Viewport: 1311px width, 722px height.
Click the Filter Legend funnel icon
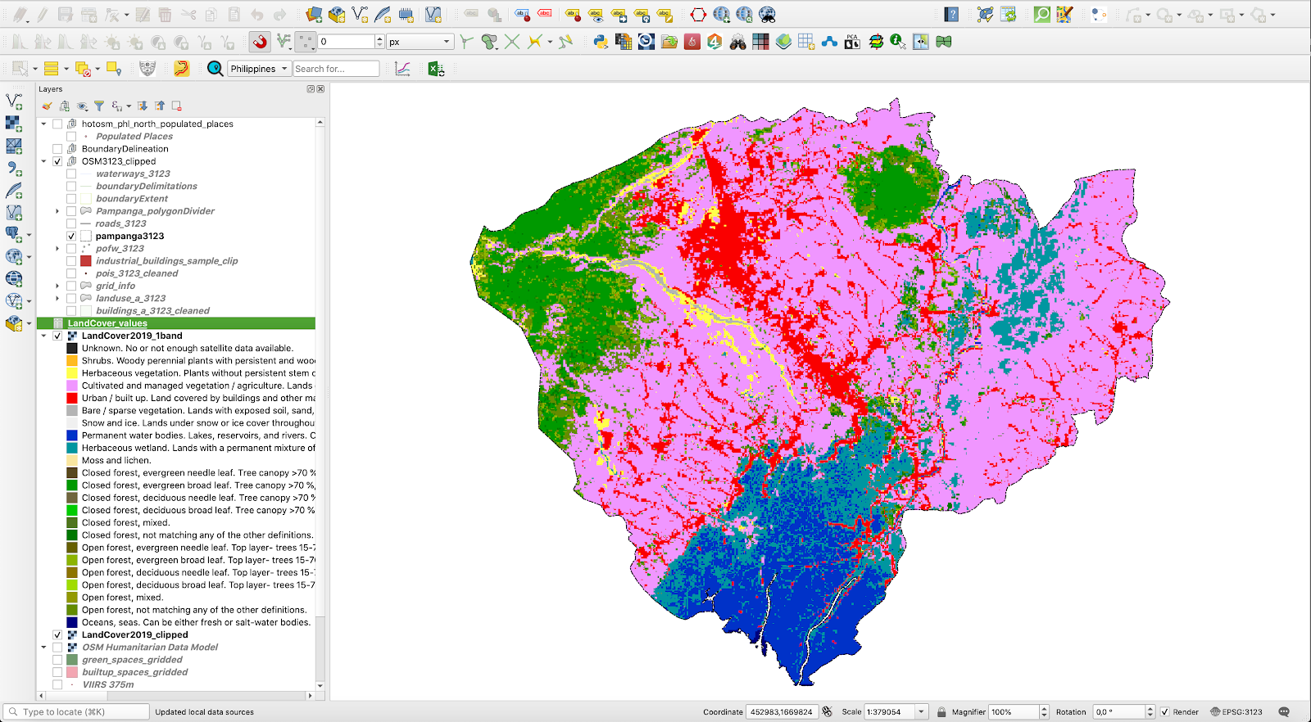99,106
